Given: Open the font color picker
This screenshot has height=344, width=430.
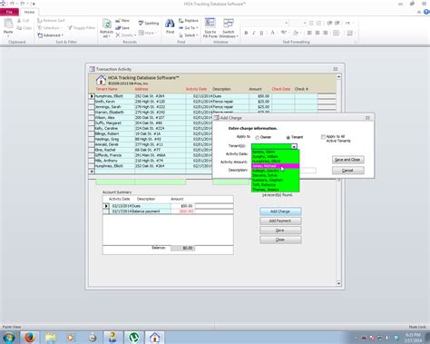Looking at the screenshot, I should (273, 33).
